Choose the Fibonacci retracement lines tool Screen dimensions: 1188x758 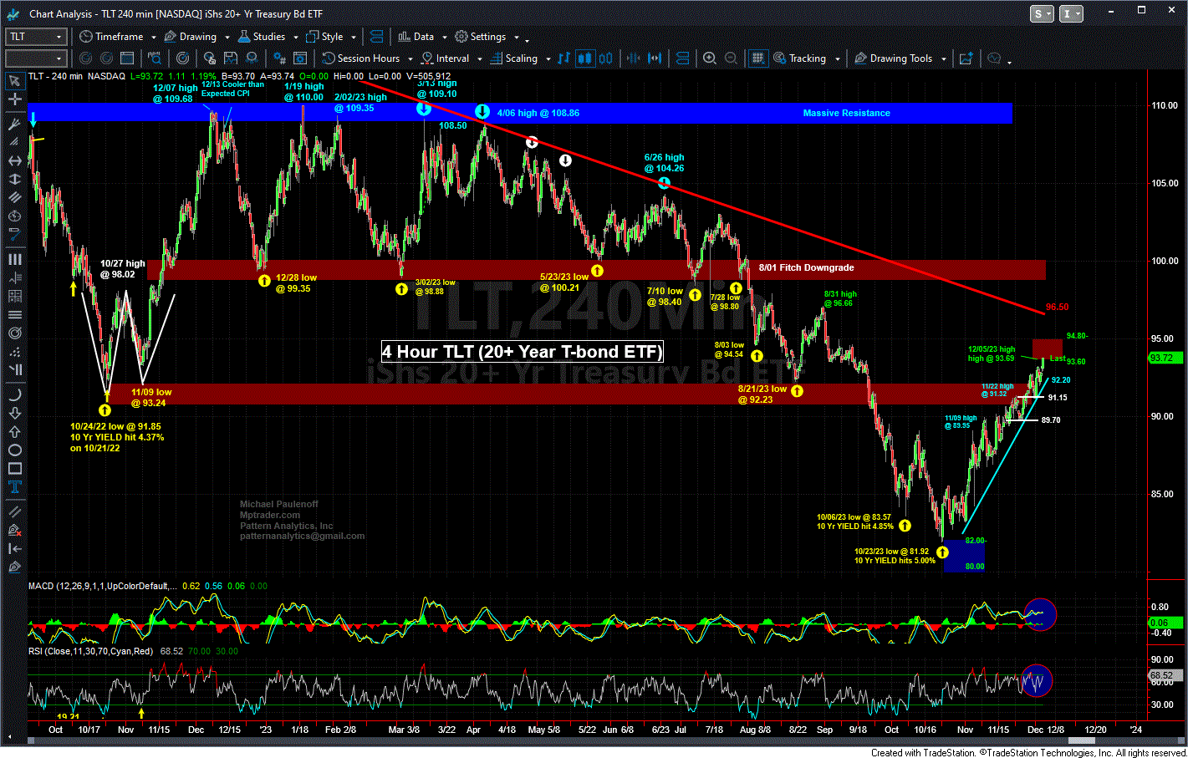pyautogui.click(x=14, y=315)
